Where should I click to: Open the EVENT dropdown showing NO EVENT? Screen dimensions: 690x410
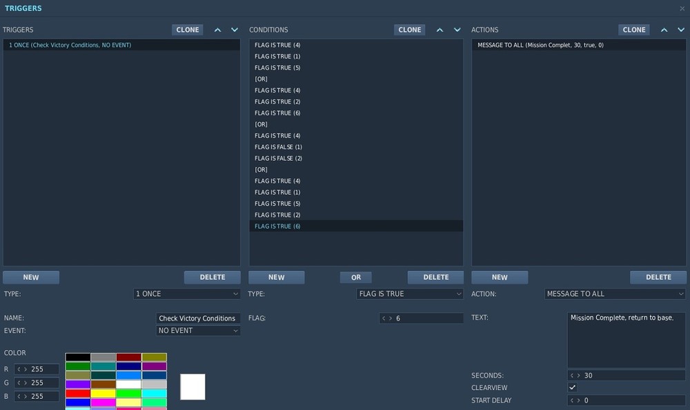coord(198,331)
